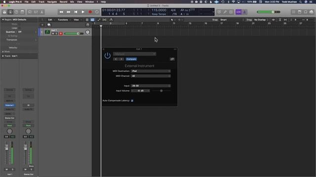Open the Snap Smart dropdown

click(232, 20)
